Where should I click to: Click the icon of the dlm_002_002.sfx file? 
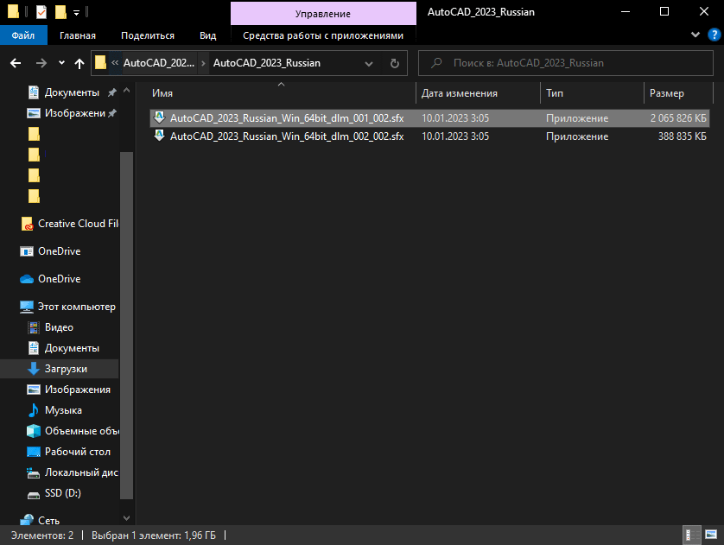(159, 136)
